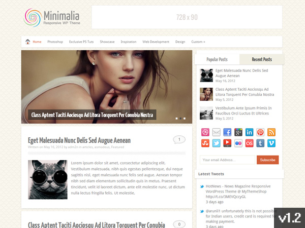The height and width of the screenshot is (228, 305).
Task: Click the cat with sunglasses post thumbnail
Action: pos(48,179)
